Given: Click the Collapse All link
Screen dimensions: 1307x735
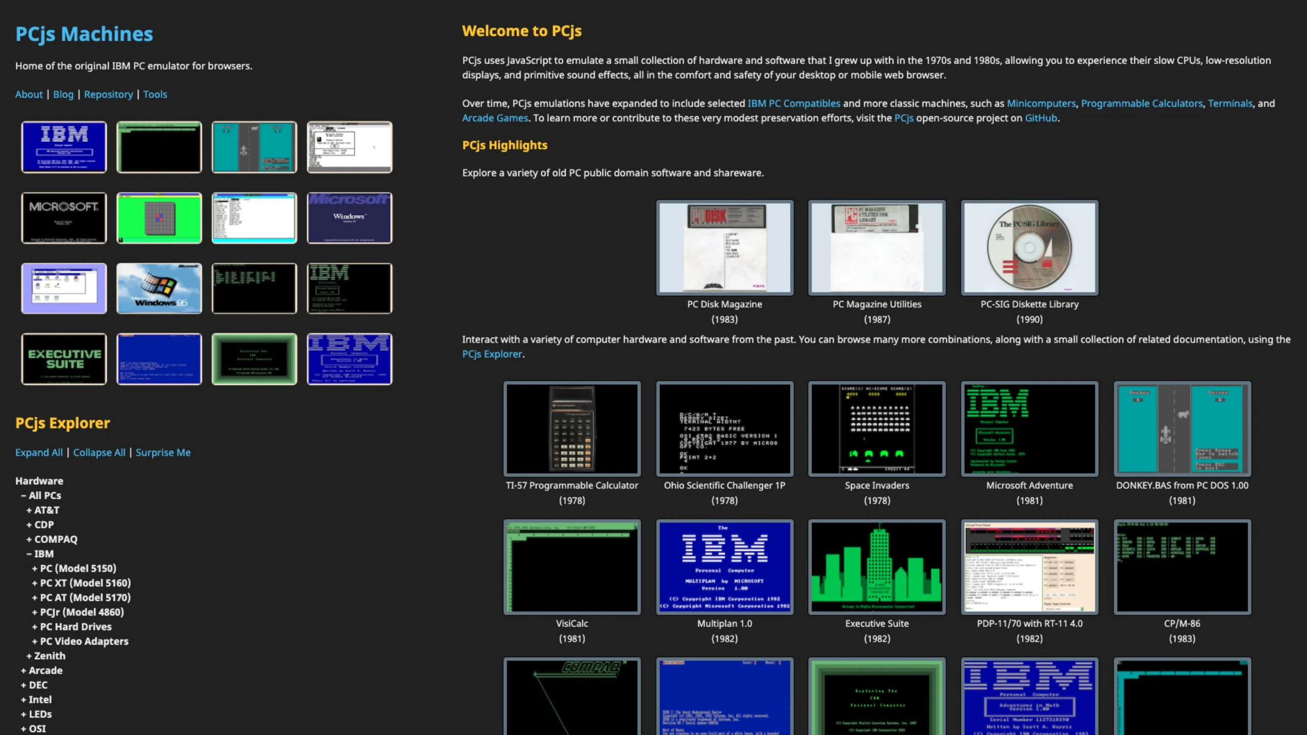Looking at the screenshot, I should [x=99, y=452].
